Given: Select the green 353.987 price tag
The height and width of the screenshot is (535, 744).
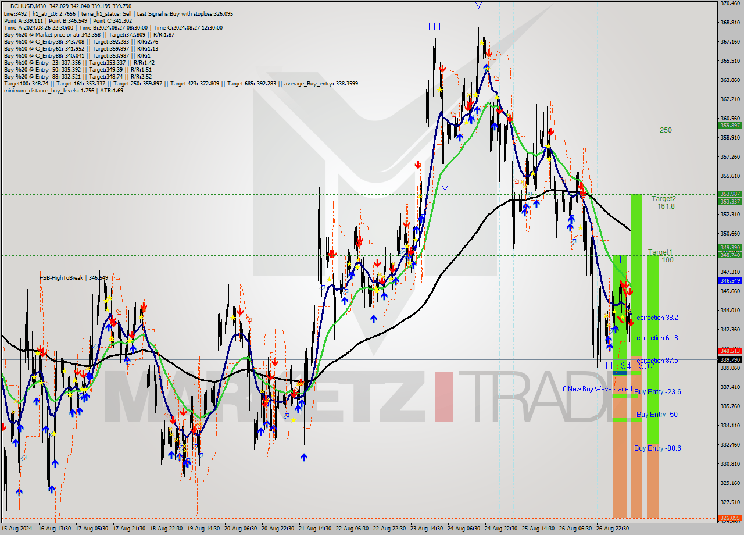Looking at the screenshot, I should coord(730,194).
